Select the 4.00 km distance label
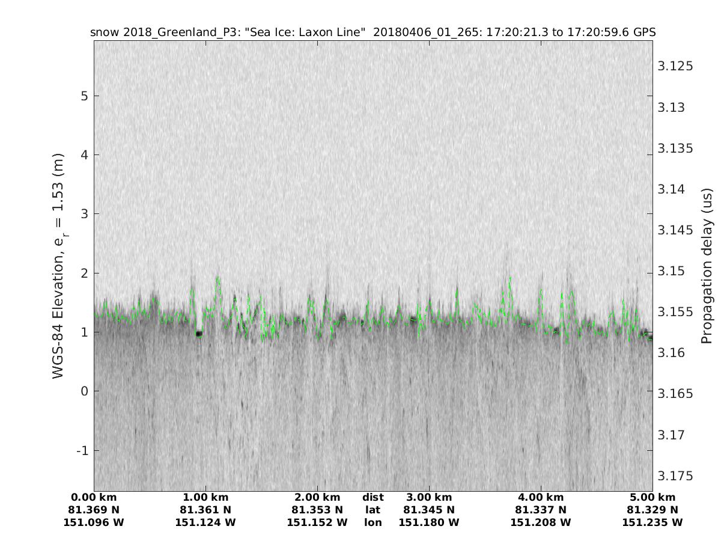 (541, 498)
